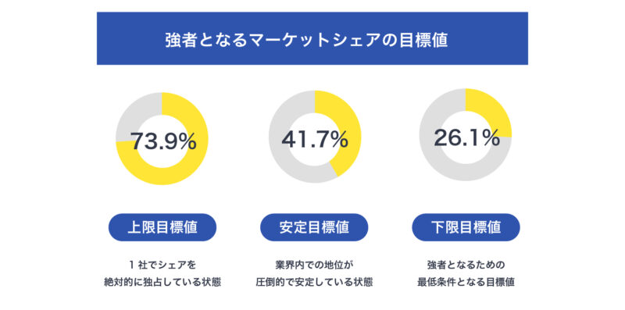Click the text 強者となるための
This screenshot has height=310, width=625.
click(466, 265)
